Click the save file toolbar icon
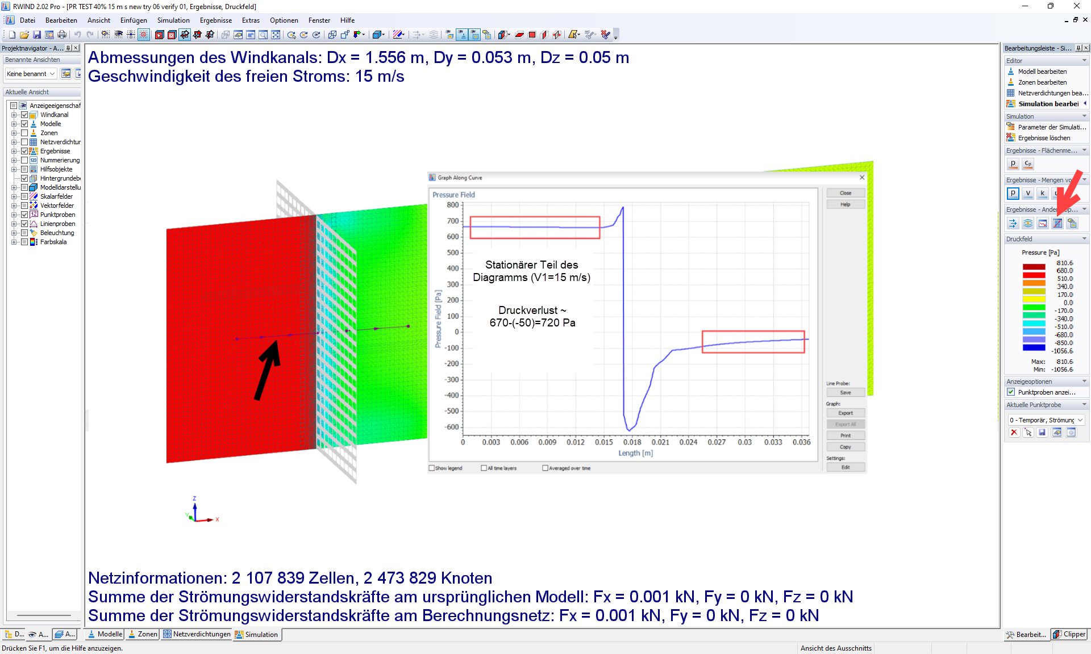This screenshot has height=654, width=1091. coord(37,35)
